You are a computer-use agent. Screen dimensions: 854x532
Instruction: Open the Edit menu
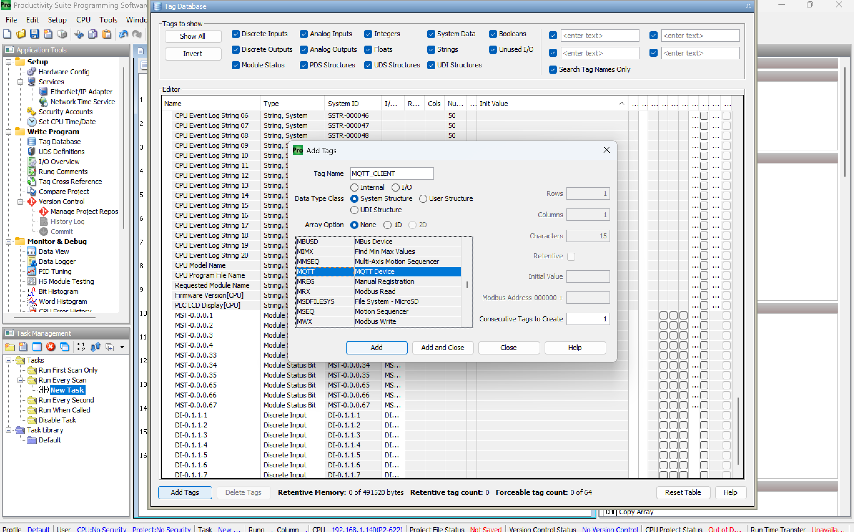[32, 20]
